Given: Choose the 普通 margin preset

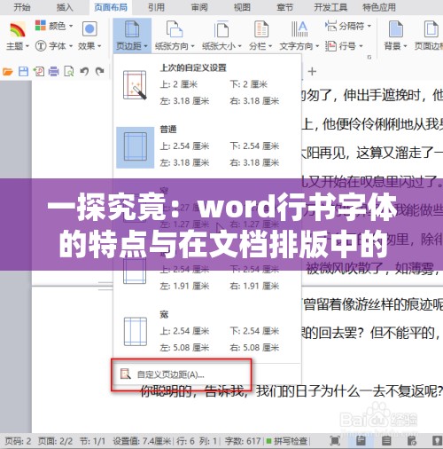Looking at the screenshot, I should (x=207, y=147).
